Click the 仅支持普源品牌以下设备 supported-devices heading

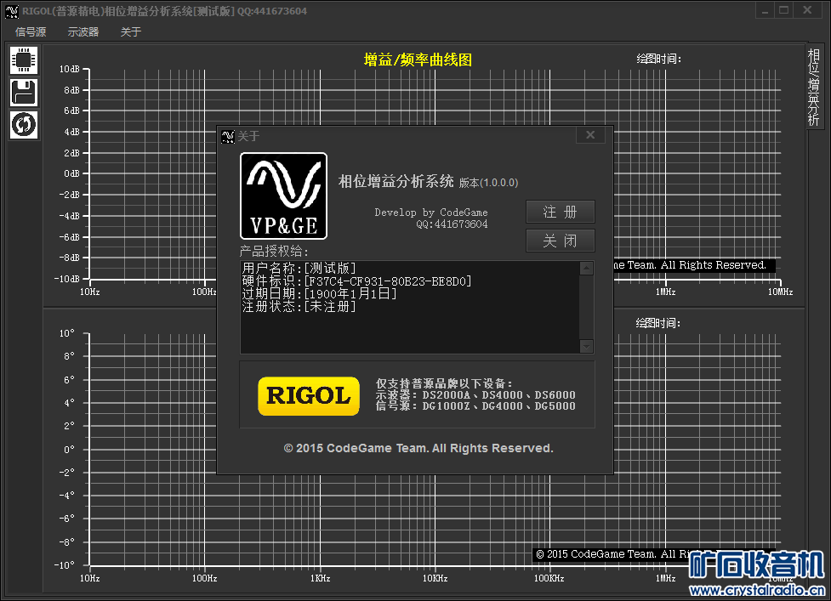pos(444,383)
